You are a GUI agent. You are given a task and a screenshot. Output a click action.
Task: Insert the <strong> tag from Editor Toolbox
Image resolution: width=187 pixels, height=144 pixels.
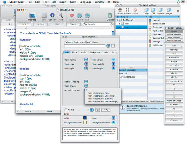pos(174,49)
